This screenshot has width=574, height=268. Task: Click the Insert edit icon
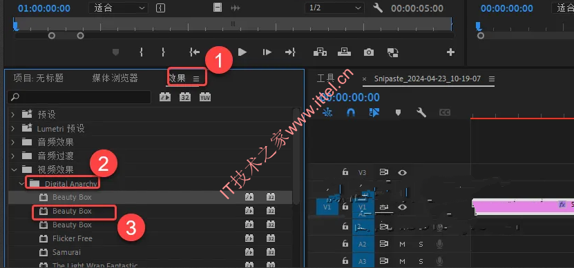[320, 52]
